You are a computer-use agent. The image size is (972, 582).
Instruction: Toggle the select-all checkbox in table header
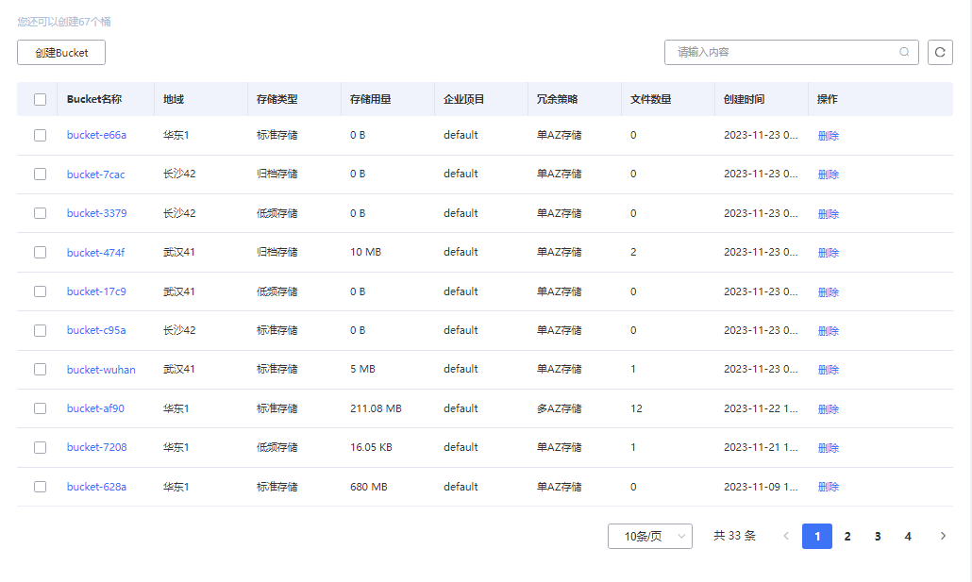[x=40, y=99]
